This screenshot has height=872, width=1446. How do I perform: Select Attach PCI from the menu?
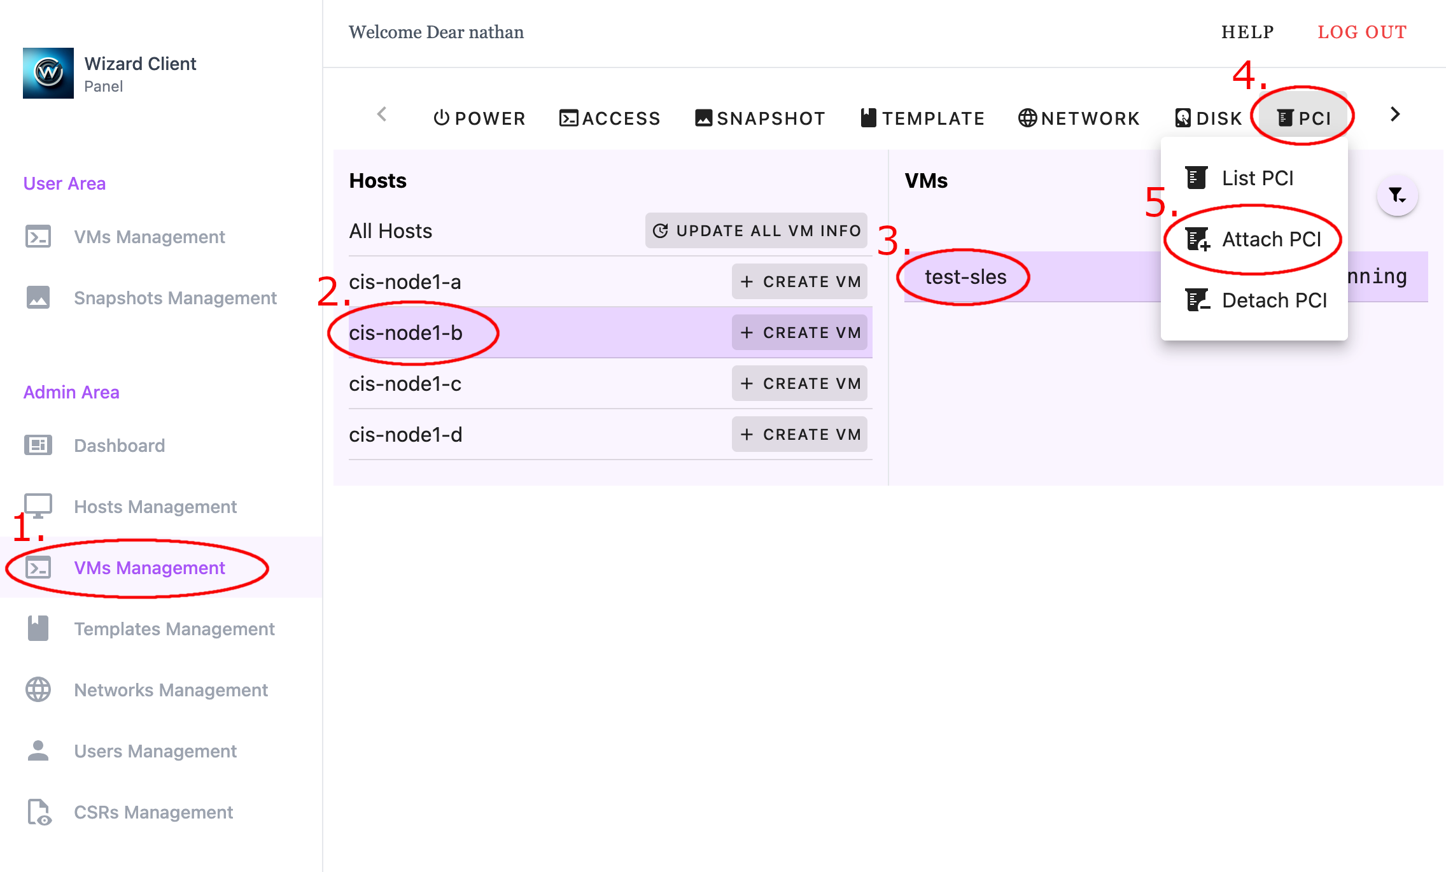[x=1271, y=239]
